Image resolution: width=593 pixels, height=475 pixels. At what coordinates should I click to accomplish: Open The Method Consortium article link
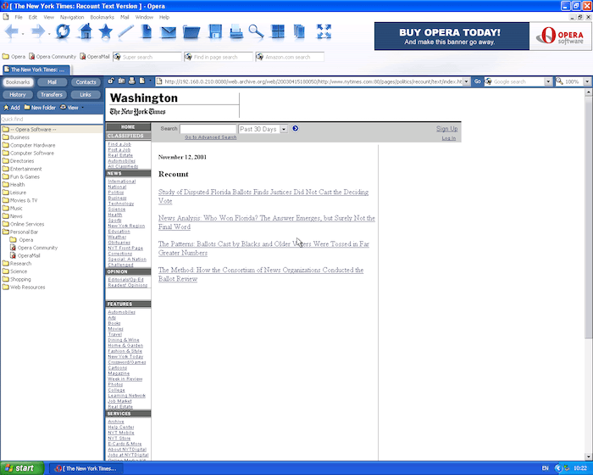(x=261, y=274)
